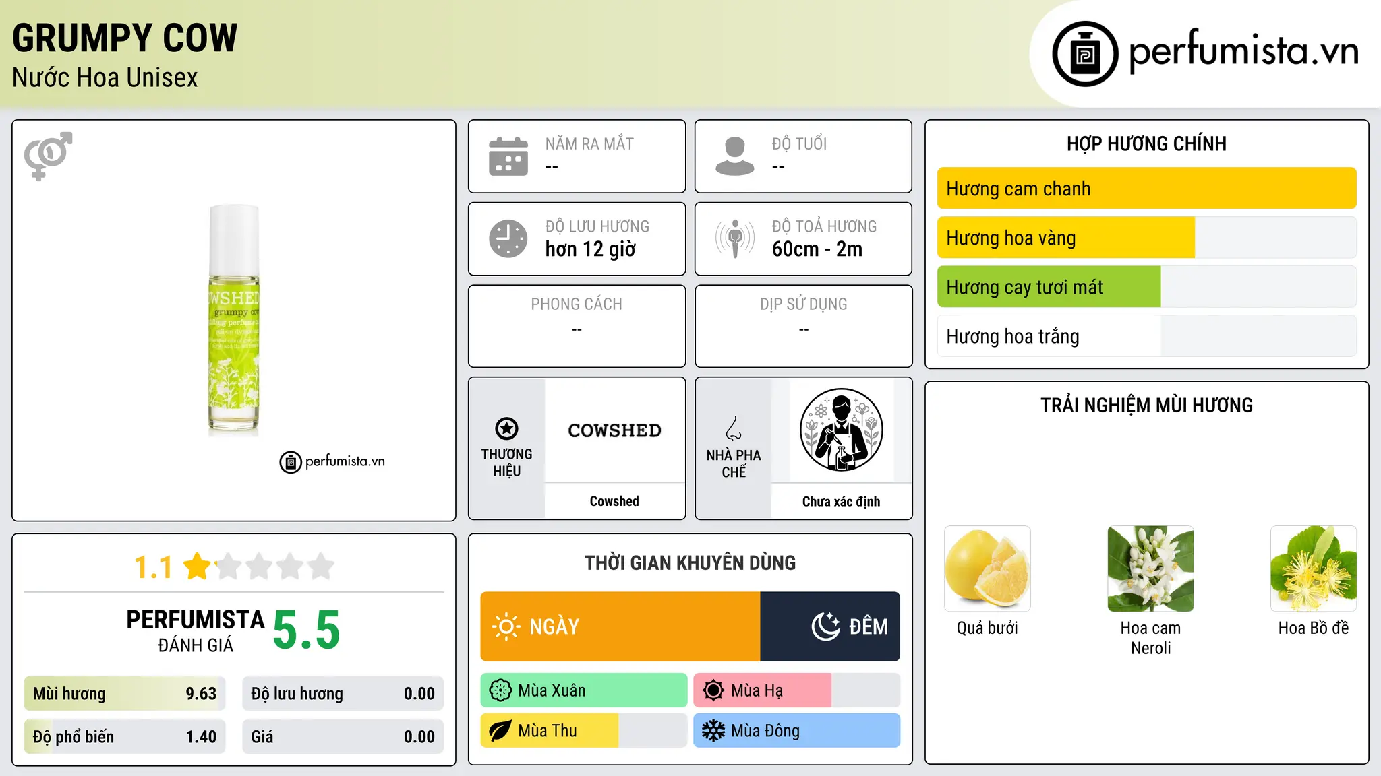Click the Chưa xác định perfumer label
This screenshot has width=1381, height=776.
841,501
